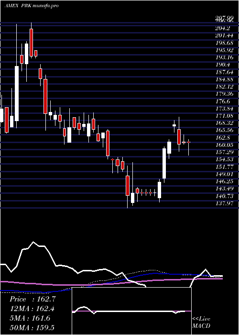239x335 pixels.
Task: Click the 137.97 lowest price label
Action: 224,203
